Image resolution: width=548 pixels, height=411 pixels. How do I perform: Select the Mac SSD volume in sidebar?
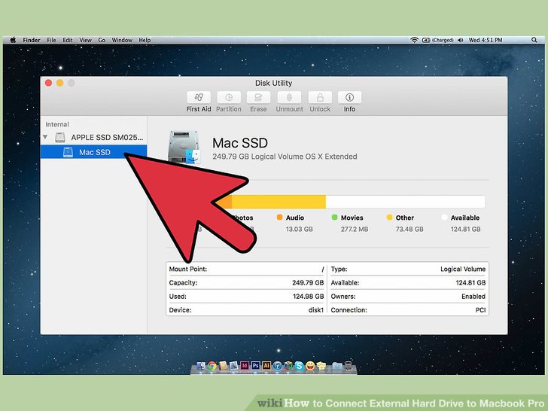point(93,152)
